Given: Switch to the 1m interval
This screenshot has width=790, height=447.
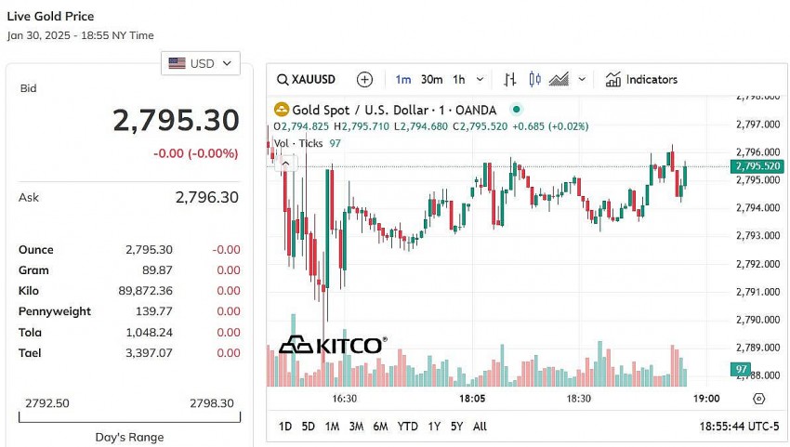Looking at the screenshot, I should tap(403, 80).
